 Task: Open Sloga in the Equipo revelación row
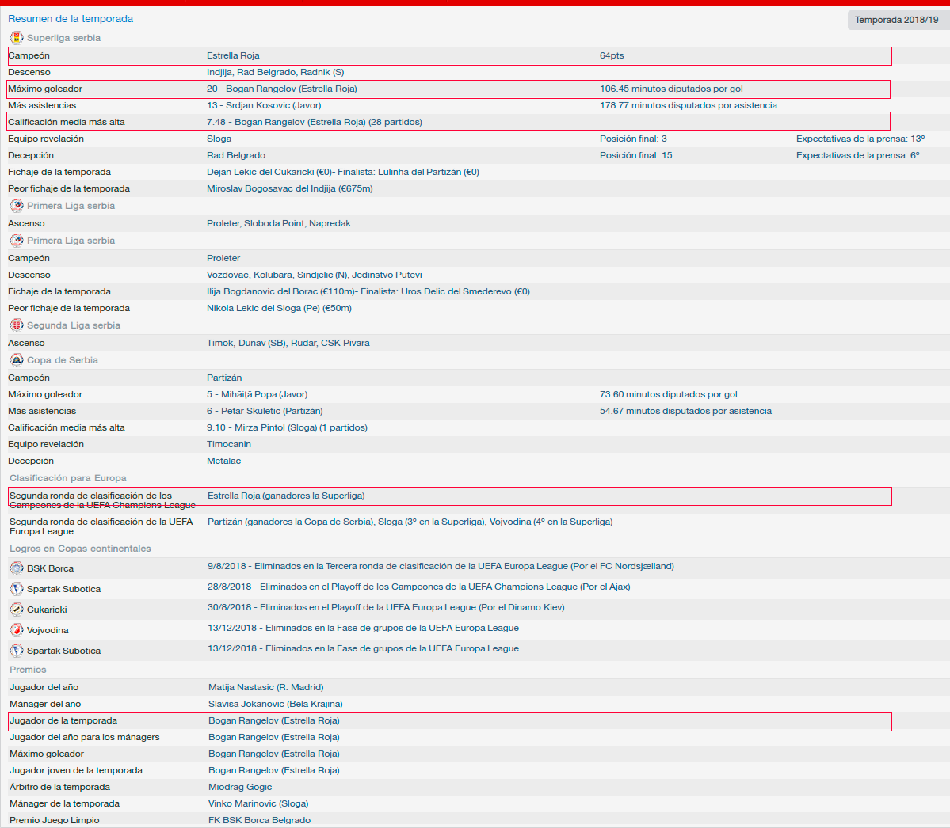(x=219, y=139)
